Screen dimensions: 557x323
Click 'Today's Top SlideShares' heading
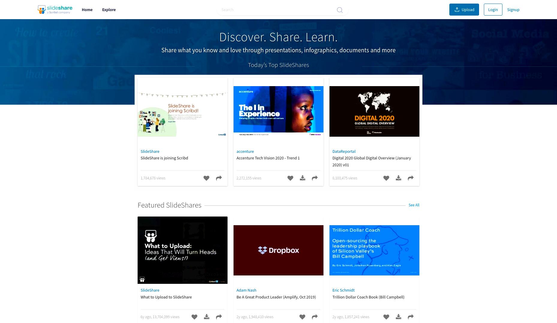click(x=278, y=65)
